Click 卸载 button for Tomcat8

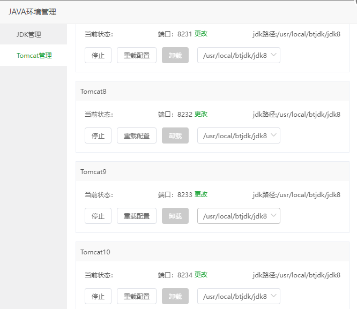coord(175,135)
